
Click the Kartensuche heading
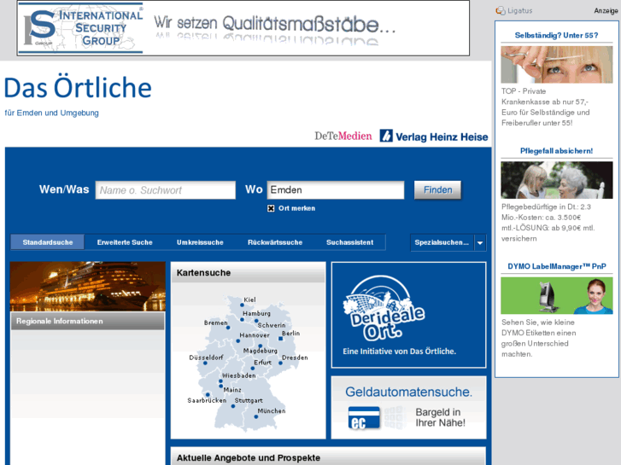pos(203,273)
